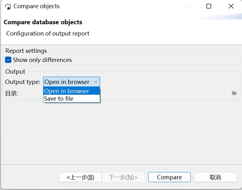Click the Output type label
The height and width of the screenshot is (190, 242).
click(x=23, y=82)
